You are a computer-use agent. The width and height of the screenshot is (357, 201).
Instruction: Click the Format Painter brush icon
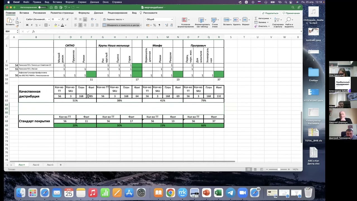tap(17, 26)
